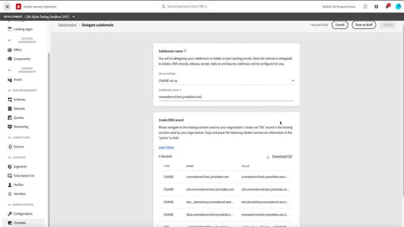Click the Cancel button
Screen dimensions: 404x227
tap(339, 25)
